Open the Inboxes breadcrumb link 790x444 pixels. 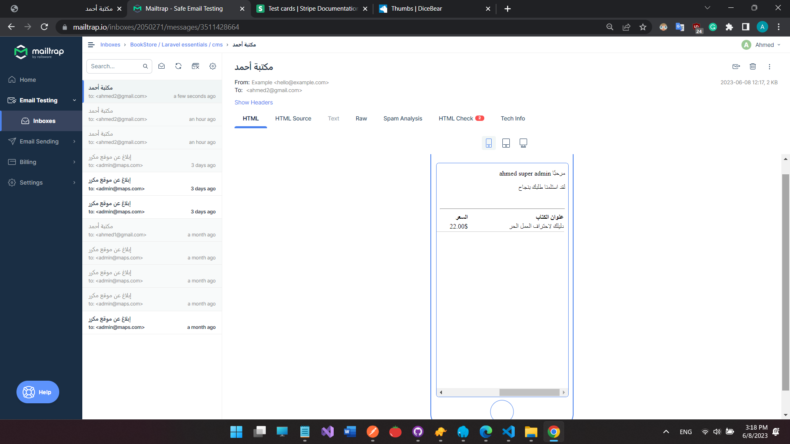(x=110, y=44)
